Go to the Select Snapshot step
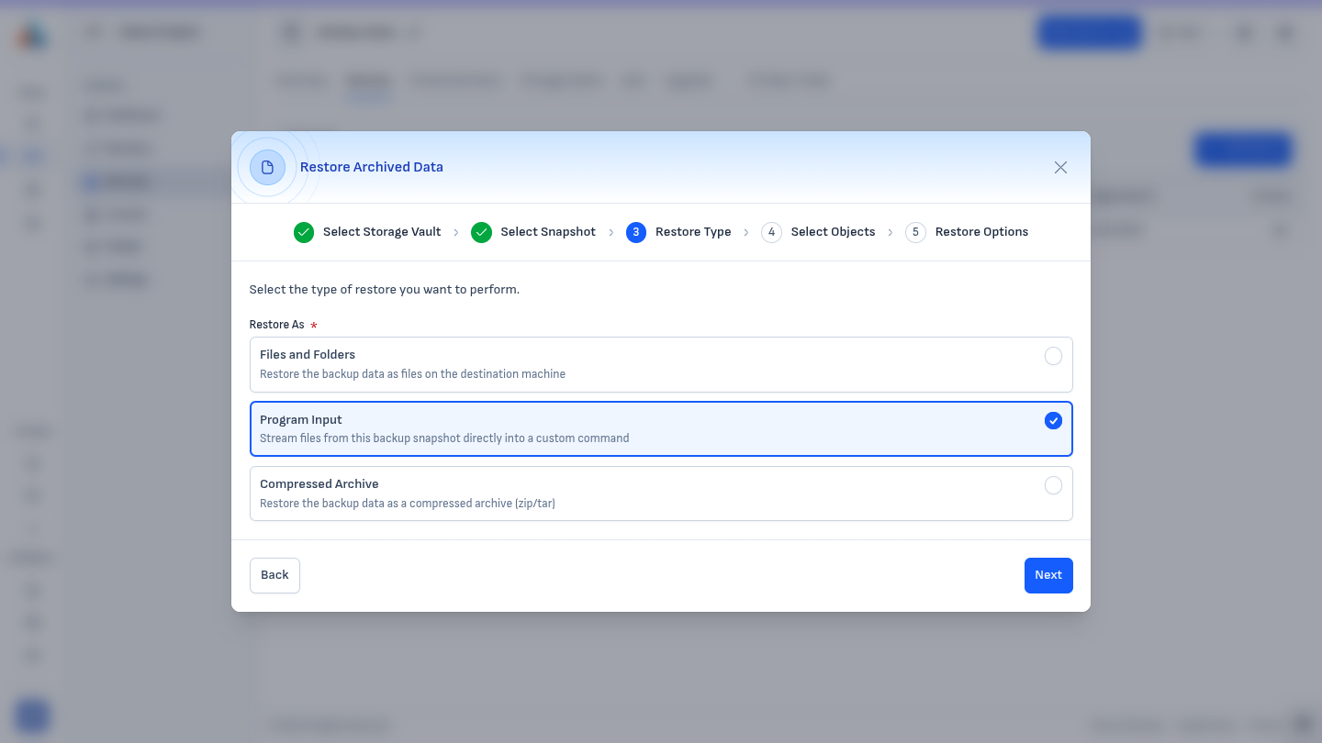The image size is (1322, 743). tap(548, 232)
